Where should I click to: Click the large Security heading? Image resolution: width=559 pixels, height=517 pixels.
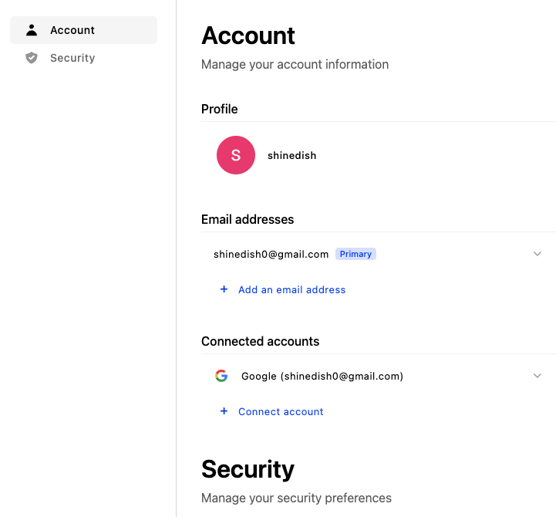(x=248, y=469)
